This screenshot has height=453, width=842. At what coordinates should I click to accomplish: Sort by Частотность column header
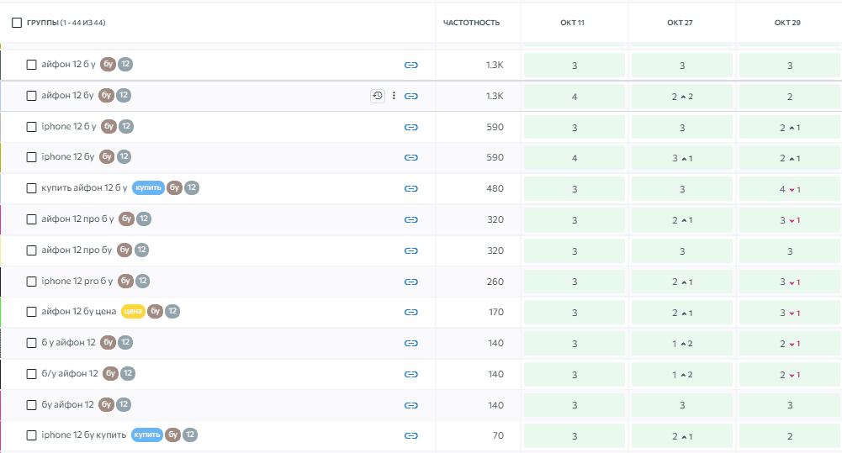point(471,23)
